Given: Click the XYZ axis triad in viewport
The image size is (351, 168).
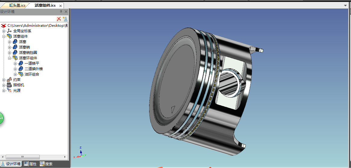Looking at the screenshot, I should (80, 153).
